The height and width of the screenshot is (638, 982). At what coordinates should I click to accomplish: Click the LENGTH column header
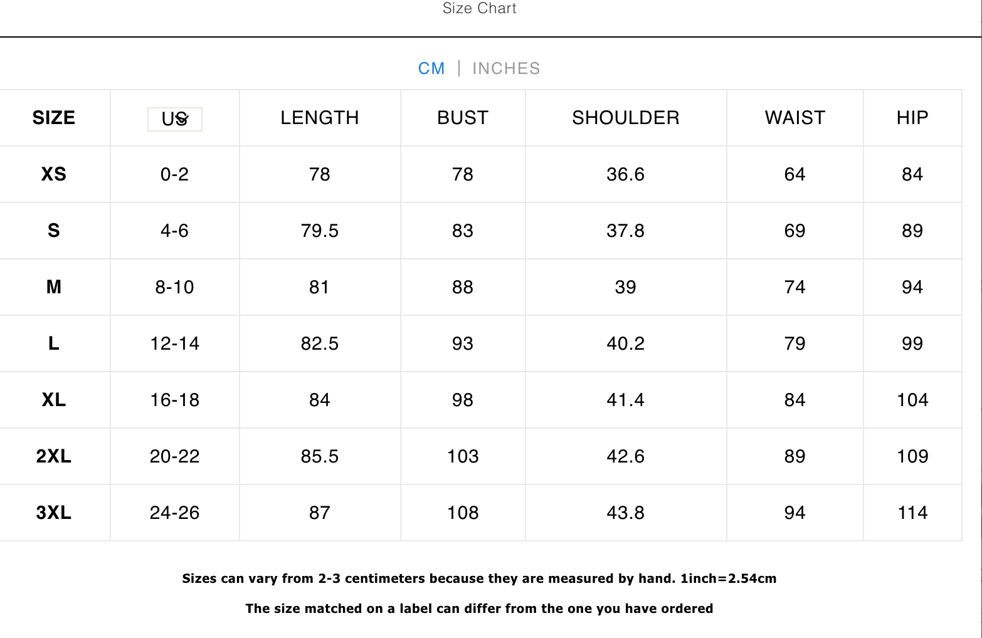(319, 118)
